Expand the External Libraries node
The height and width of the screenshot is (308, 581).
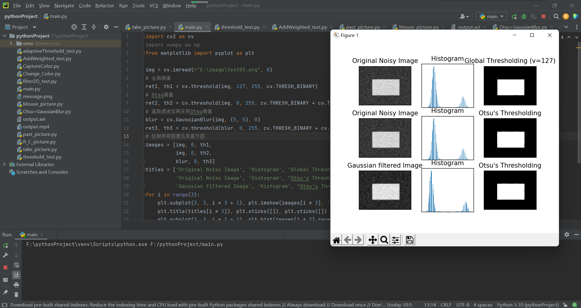pos(4,164)
